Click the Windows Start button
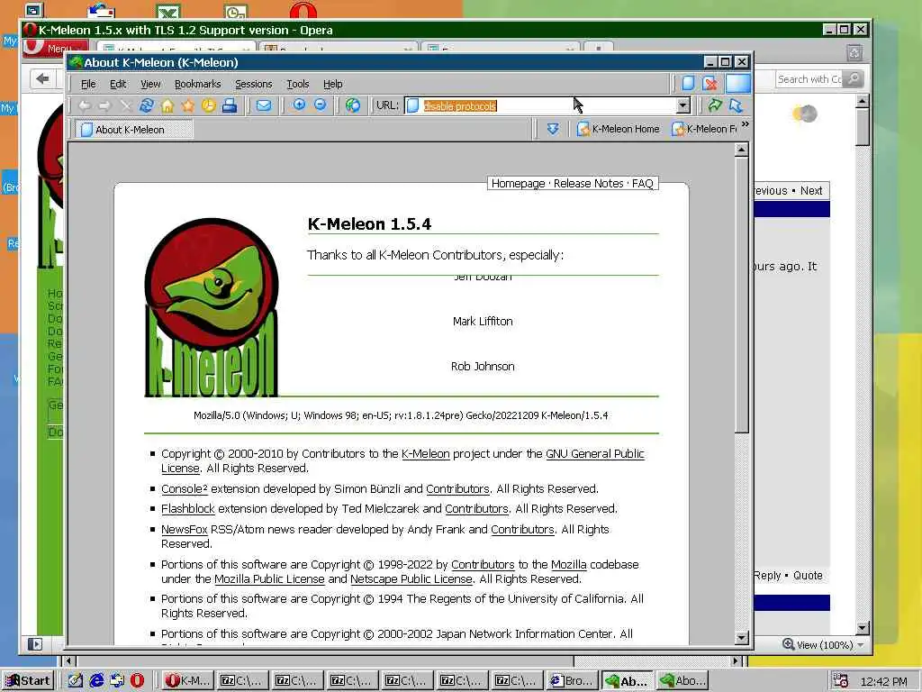The height and width of the screenshot is (692, 922). pos(28,681)
